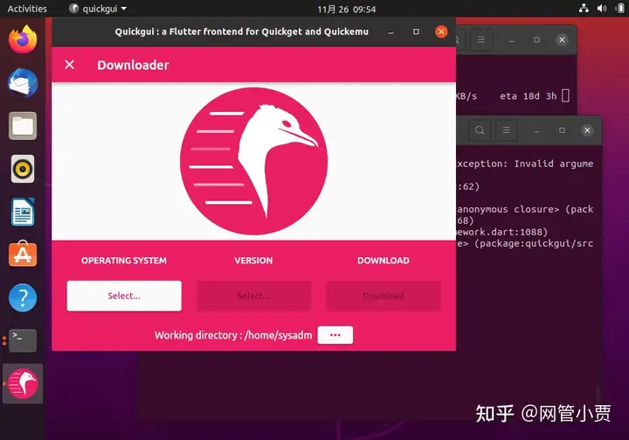629x440 pixels.
Task: Open hamburger menu in front terminal window
Action: (x=506, y=130)
